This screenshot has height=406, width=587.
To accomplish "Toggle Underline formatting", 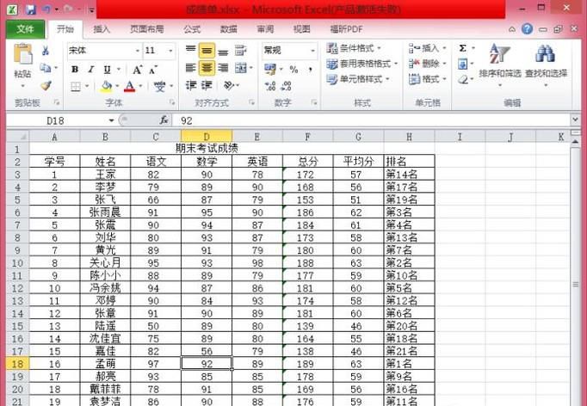I will coord(107,70).
